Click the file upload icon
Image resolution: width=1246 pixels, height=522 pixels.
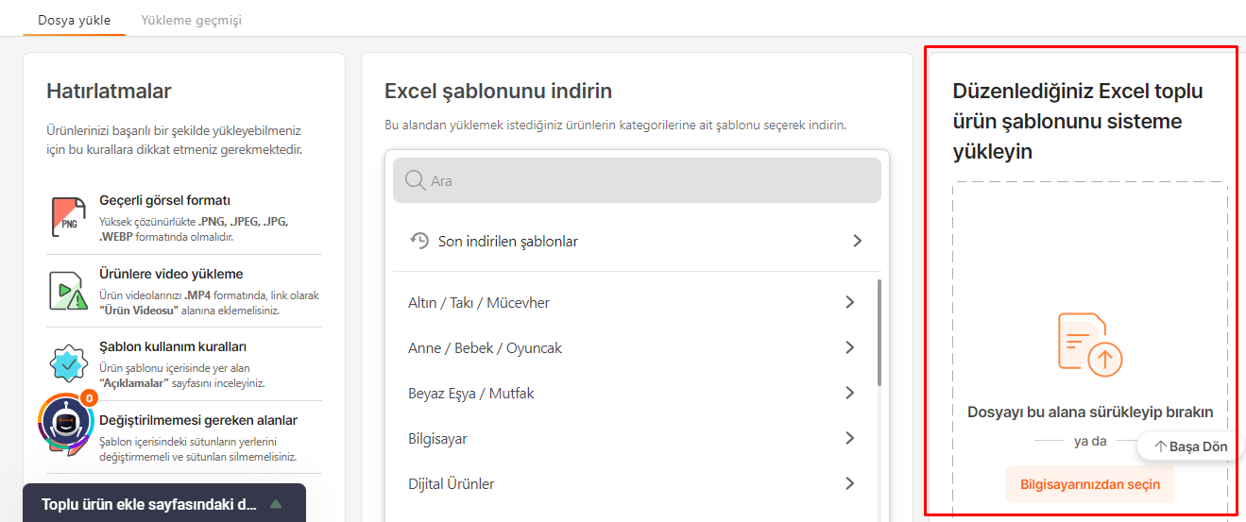pos(1090,345)
